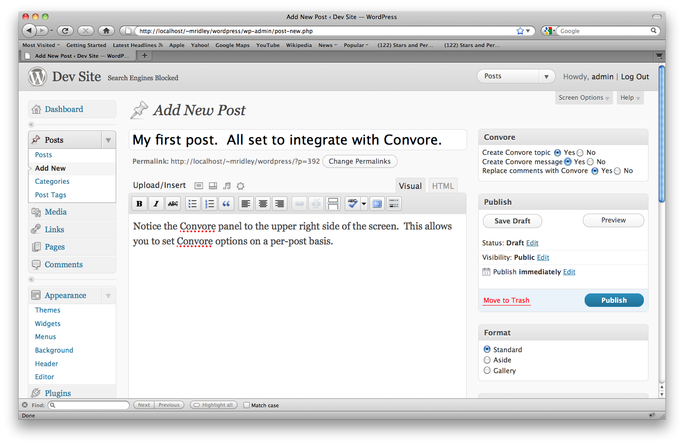Apply strikethrough with the ABC toolbar icon
Image resolution: width=684 pixels, height=445 pixels.
pos(173,204)
